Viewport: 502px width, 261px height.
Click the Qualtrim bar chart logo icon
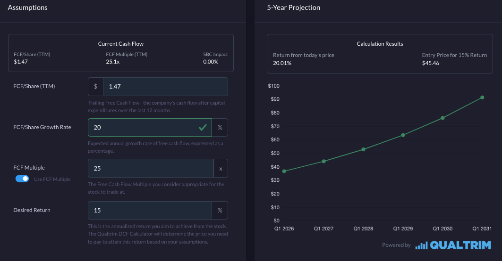pyautogui.click(x=421, y=245)
